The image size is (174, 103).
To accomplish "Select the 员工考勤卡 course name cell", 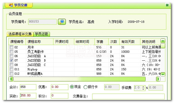I will (36, 52).
